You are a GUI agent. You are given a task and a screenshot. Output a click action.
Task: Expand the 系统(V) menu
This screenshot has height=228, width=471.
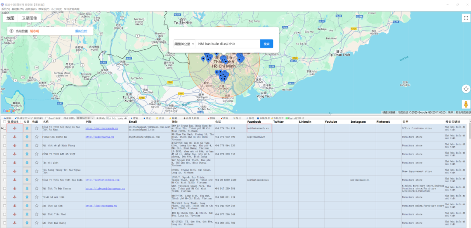(x=5, y=9)
